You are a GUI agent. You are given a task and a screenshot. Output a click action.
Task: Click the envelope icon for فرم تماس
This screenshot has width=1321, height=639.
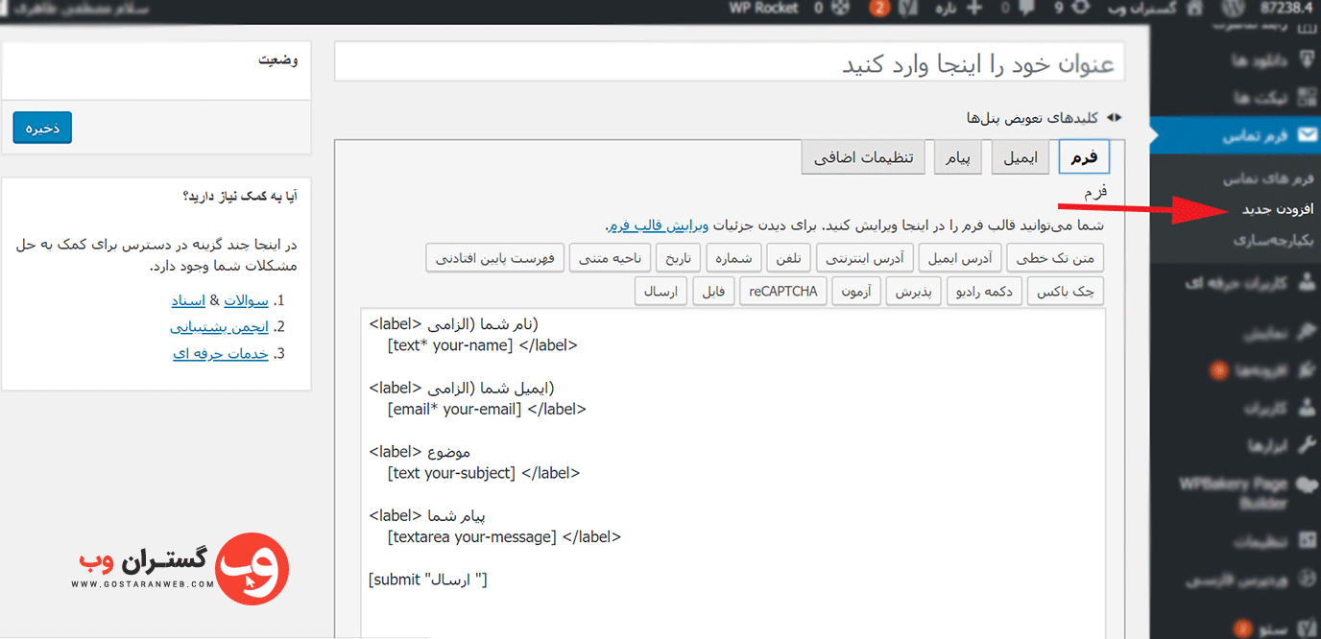(x=1307, y=136)
